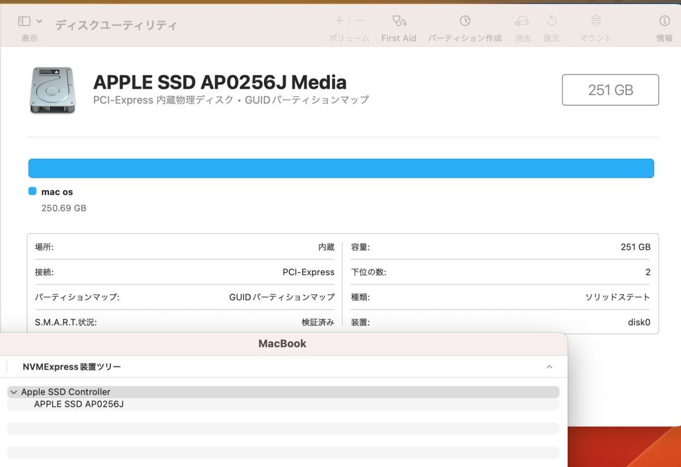
Task: Click the APPLE SSD AP0256J Media title
Action: tap(220, 82)
